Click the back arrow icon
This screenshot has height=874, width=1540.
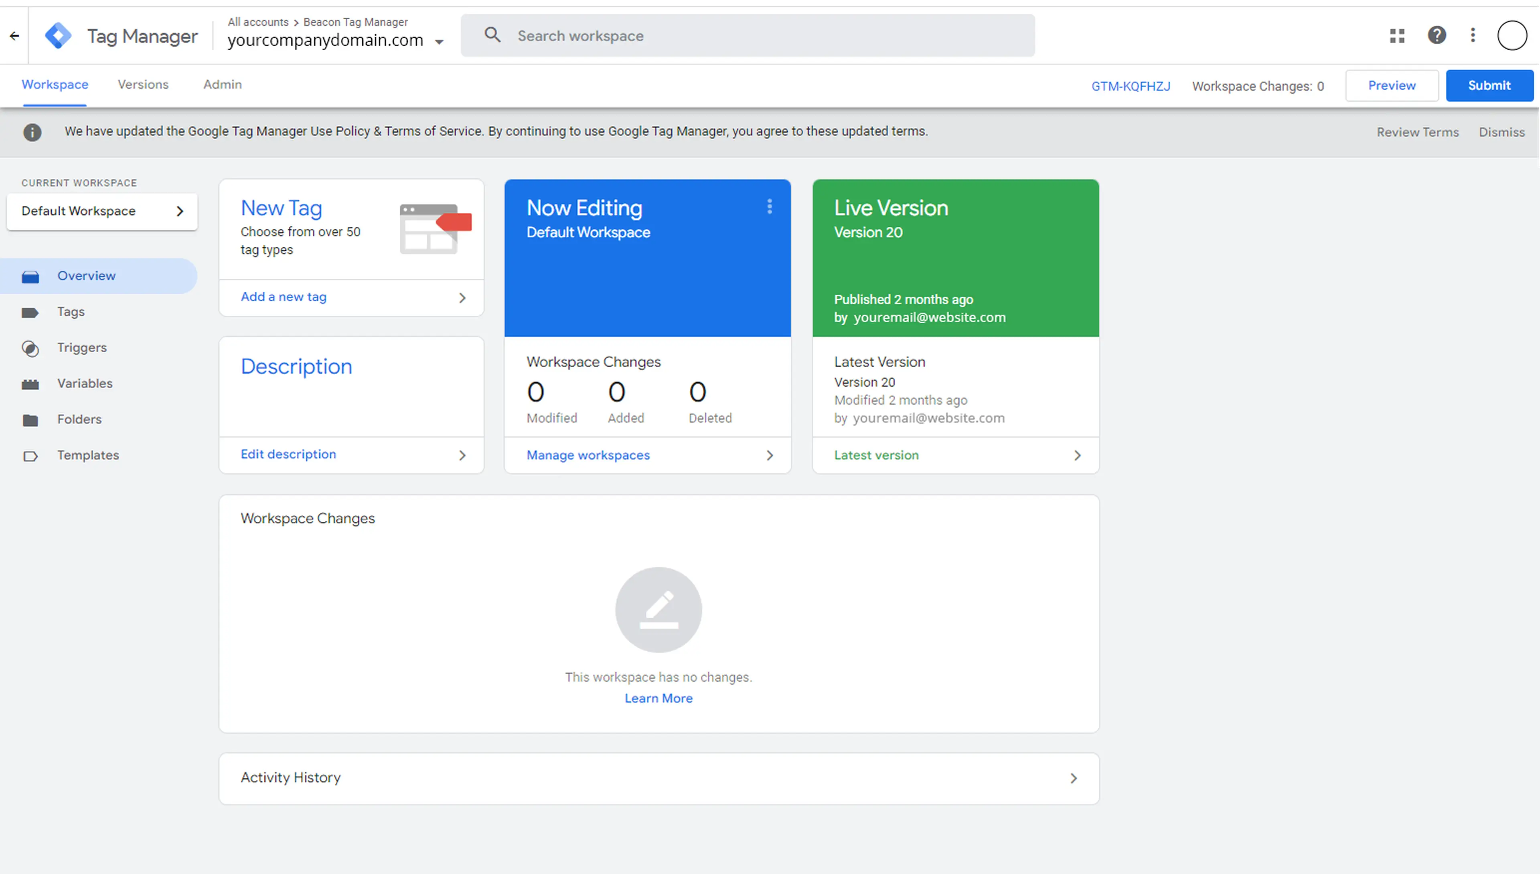pyautogui.click(x=14, y=36)
